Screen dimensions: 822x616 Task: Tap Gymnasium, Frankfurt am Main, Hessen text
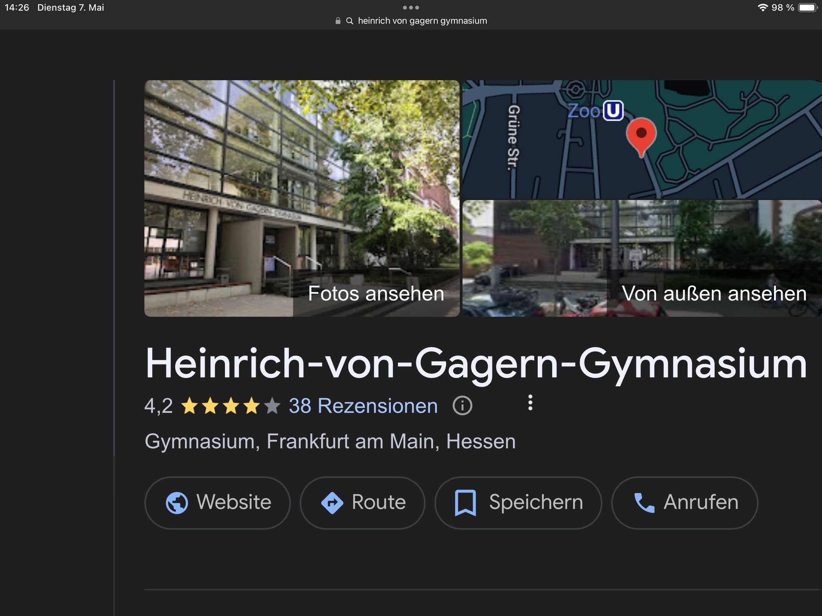(x=330, y=441)
